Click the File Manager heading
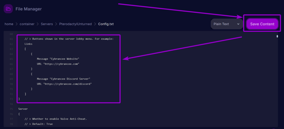 [x=29, y=9]
